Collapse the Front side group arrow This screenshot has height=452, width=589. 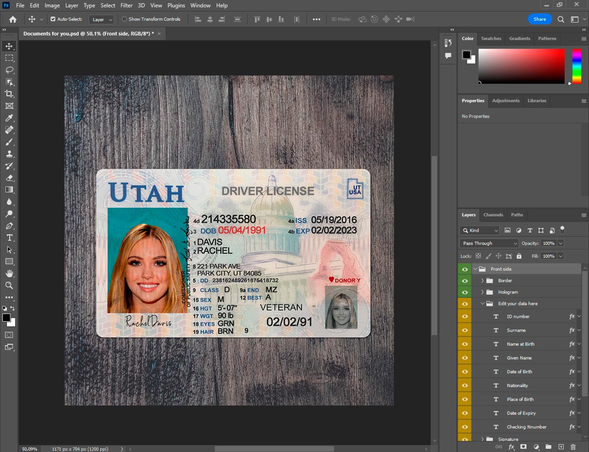pyautogui.click(x=475, y=269)
